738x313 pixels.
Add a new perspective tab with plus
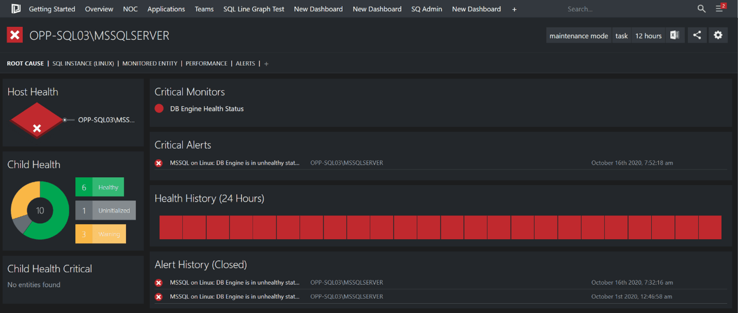266,63
